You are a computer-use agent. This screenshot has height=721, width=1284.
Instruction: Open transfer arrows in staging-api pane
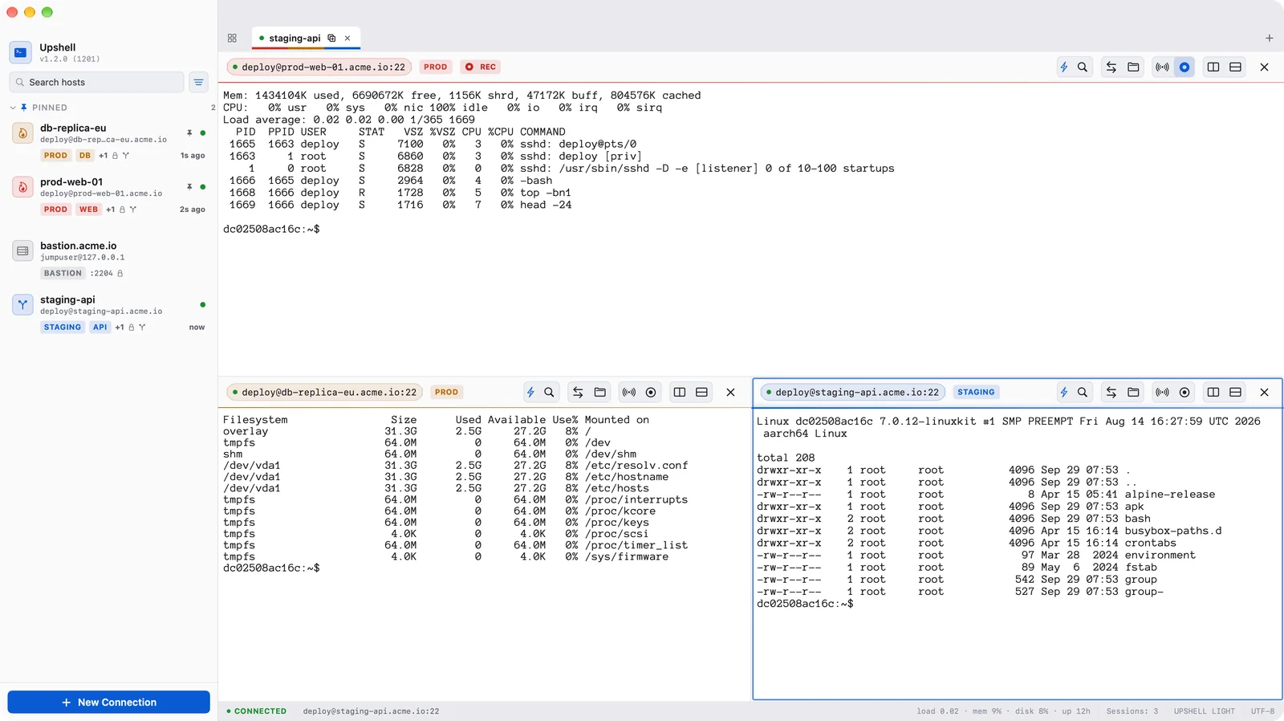click(x=1111, y=393)
